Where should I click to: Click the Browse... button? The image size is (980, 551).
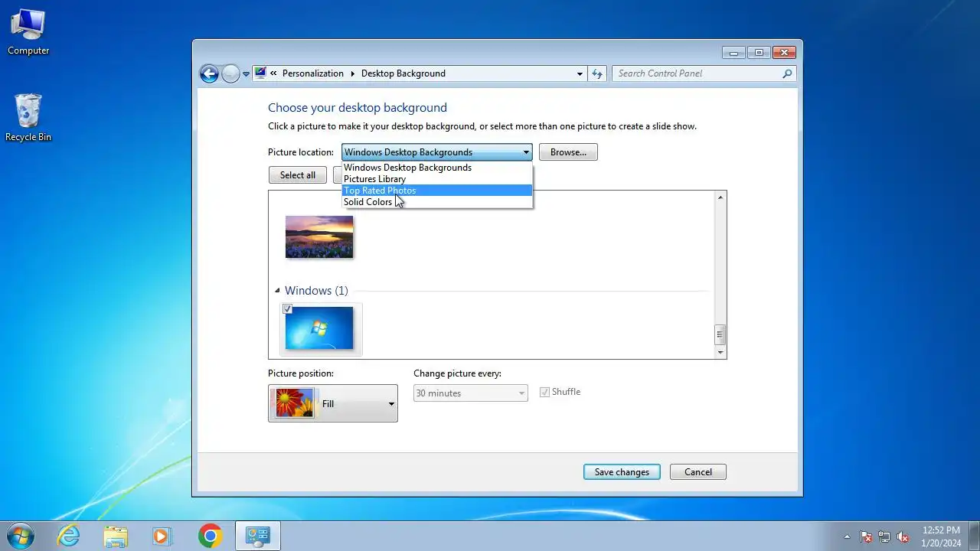[x=568, y=152]
